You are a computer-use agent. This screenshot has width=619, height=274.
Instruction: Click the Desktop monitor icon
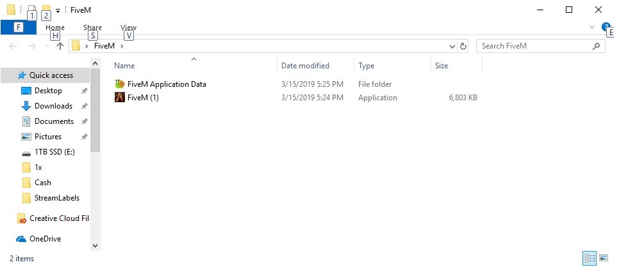pyautogui.click(x=26, y=91)
